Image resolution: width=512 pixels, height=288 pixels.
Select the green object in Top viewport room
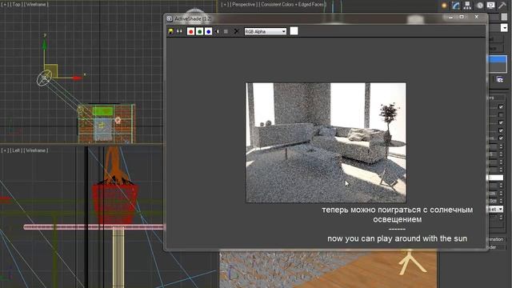point(103,112)
